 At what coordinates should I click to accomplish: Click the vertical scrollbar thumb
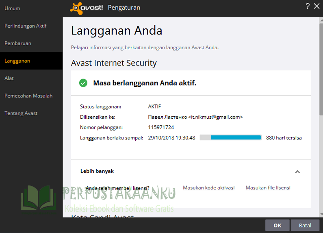(321, 69)
